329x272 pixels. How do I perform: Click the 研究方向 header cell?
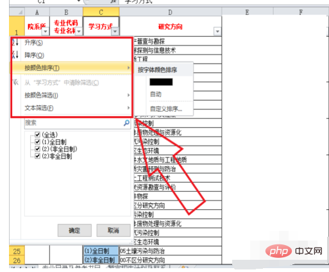pos(171,26)
